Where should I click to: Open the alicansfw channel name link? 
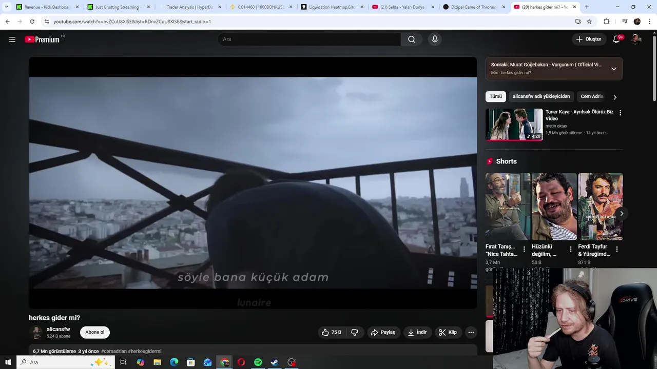pos(59,329)
